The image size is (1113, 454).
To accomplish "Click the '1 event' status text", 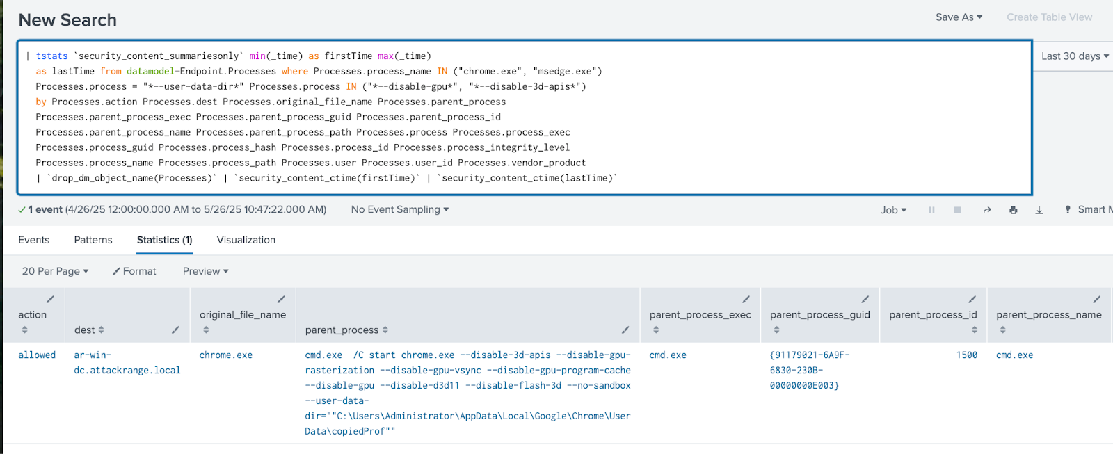I will pos(45,210).
